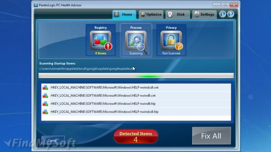This screenshot has width=271, height=152.
Task: Click the 'Scanning Startup Items:' label
Action: (x=58, y=63)
